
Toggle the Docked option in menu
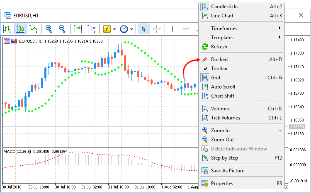[x=242, y=60]
